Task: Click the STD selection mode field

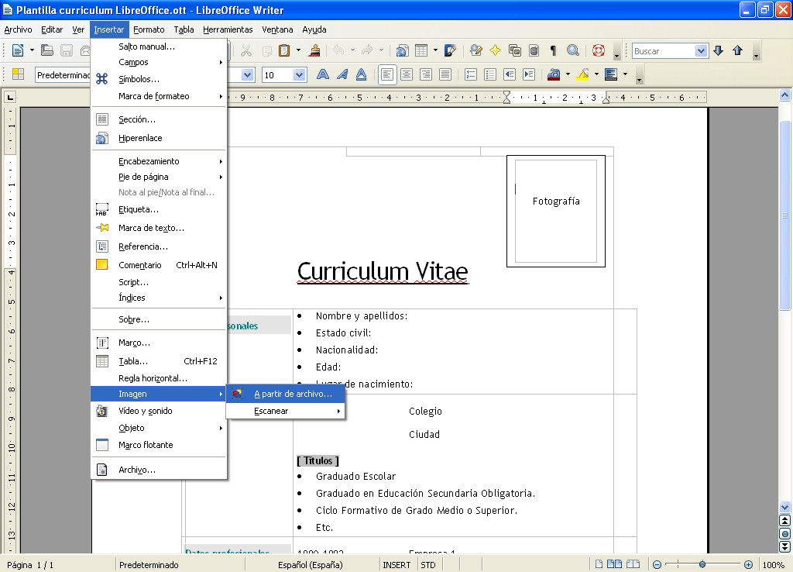Action: [427, 565]
